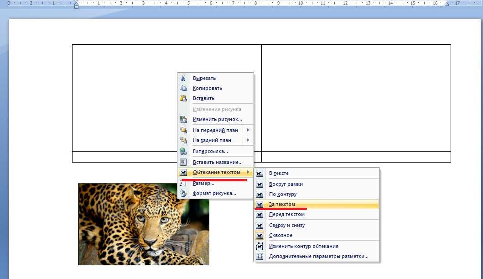The image size is (483, 279).
Task: Click the caption icon beside Вставить название
Action: [x=183, y=162]
